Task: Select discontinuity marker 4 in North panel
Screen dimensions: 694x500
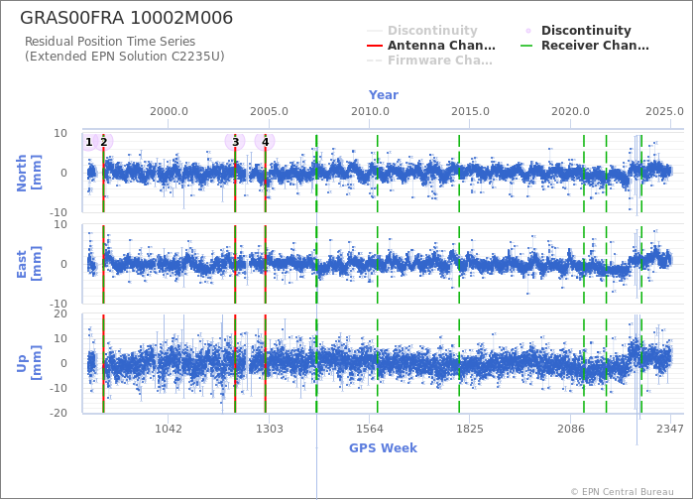Action: [265, 142]
